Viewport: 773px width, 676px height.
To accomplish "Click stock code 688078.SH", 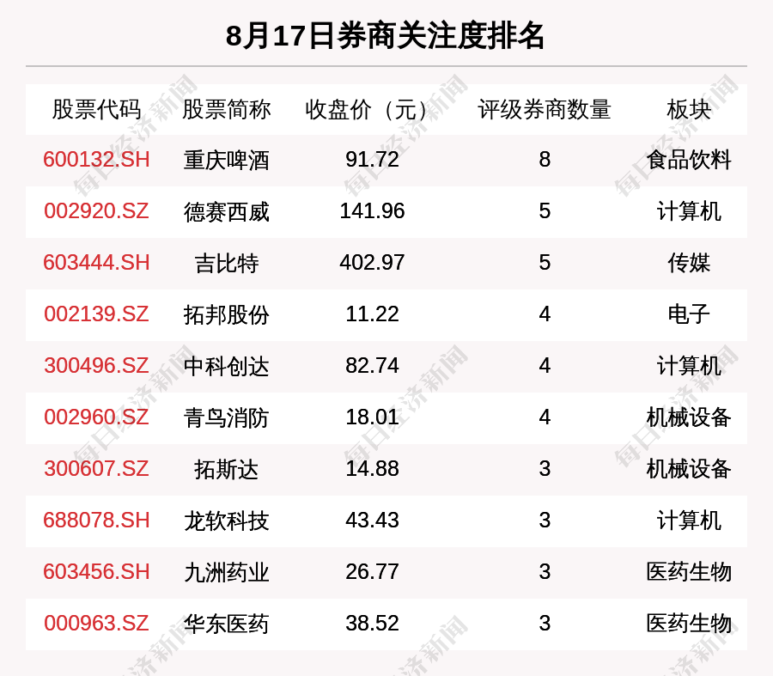I will click(96, 521).
